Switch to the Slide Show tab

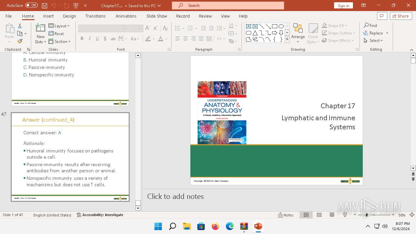pyautogui.click(x=157, y=16)
